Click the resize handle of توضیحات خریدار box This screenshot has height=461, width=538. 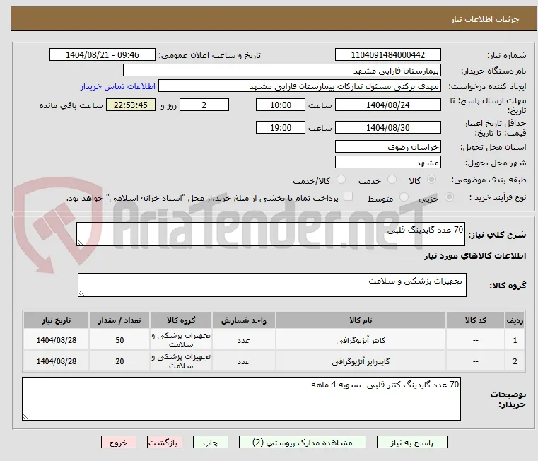(25, 416)
